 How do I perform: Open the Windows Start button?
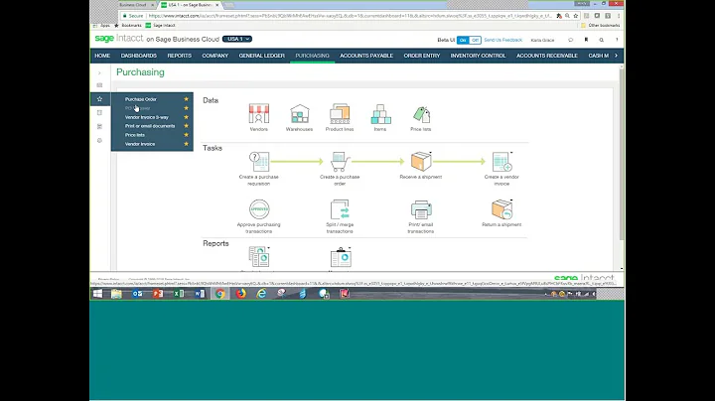[97, 294]
